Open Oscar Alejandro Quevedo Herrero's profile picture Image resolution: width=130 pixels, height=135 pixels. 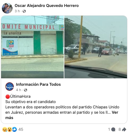[7, 8]
